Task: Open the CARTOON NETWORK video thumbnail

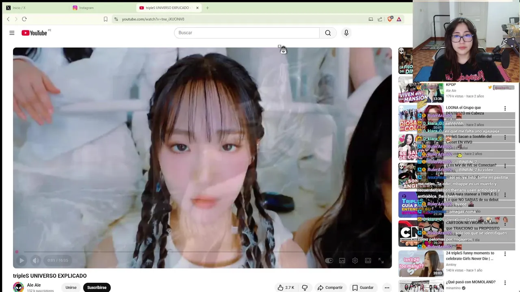Action: (421, 233)
